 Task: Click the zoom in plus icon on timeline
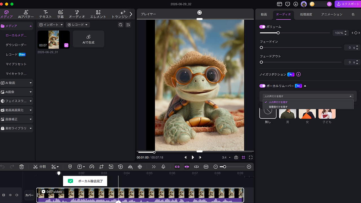pos(249,167)
